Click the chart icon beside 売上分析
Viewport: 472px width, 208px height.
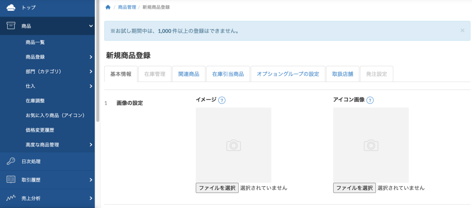[11, 198]
